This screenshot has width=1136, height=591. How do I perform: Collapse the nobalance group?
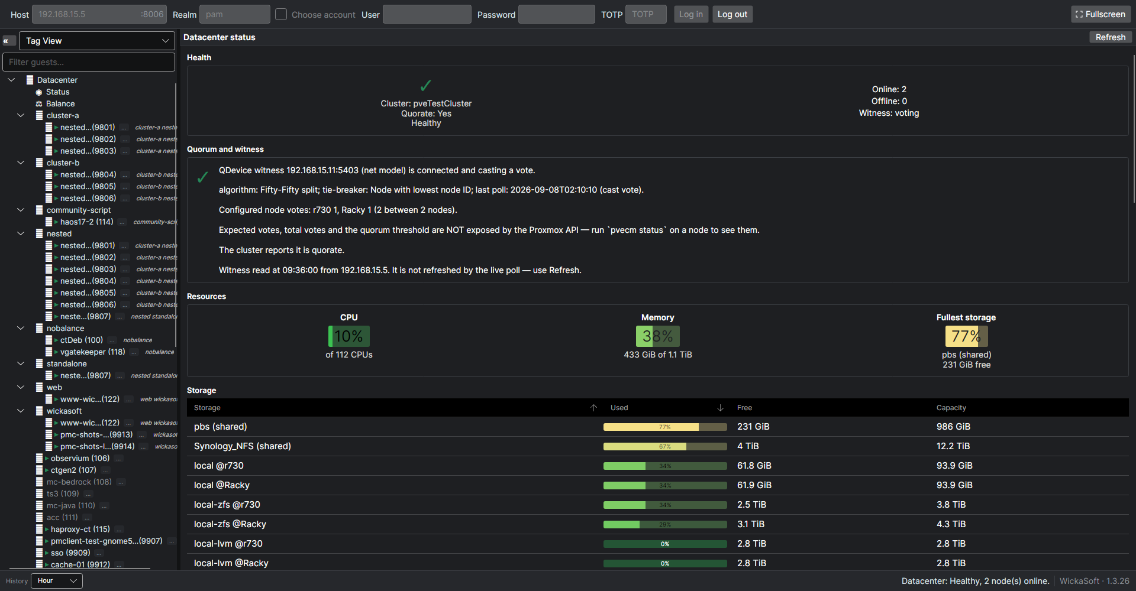point(21,328)
